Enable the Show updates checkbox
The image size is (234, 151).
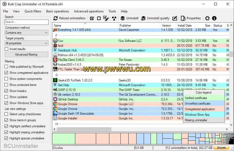click(6, 97)
